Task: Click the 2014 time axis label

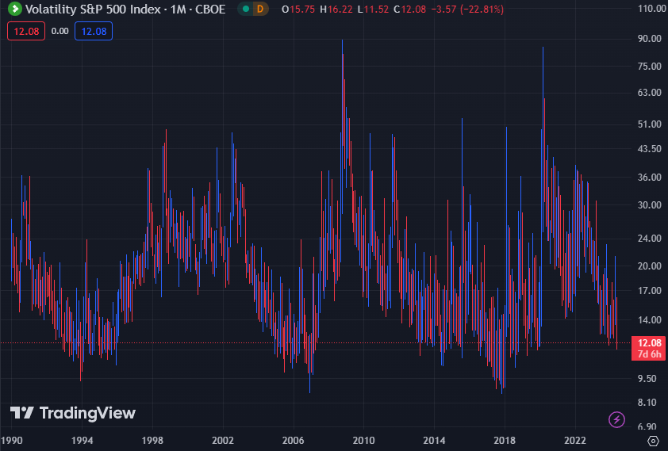Action: tap(434, 441)
